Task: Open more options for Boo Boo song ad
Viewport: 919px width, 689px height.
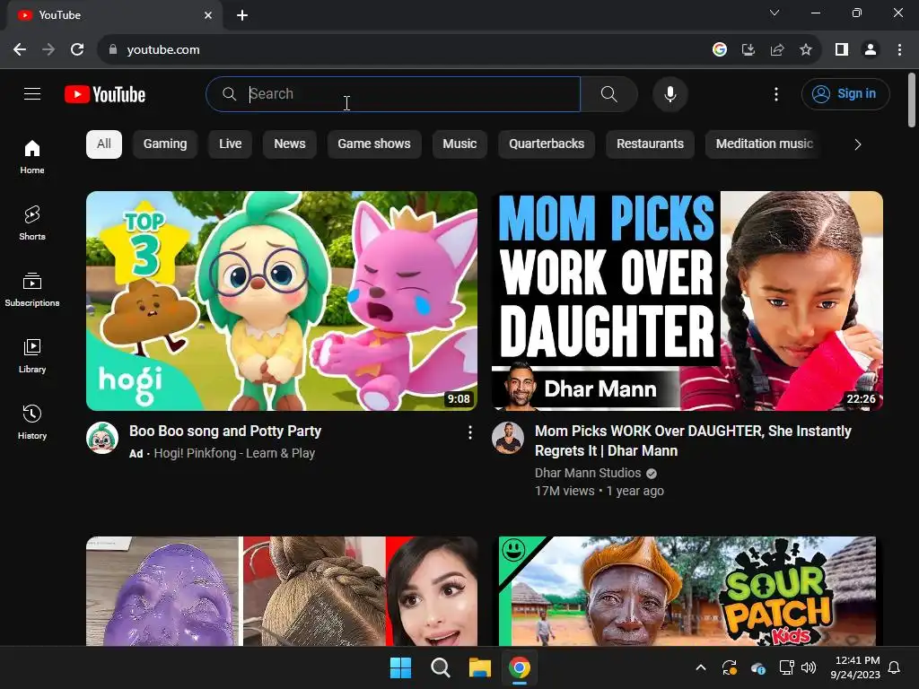Action: (469, 432)
